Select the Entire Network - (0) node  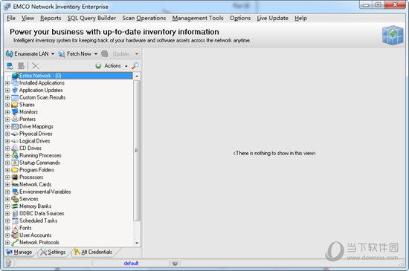[76, 76]
